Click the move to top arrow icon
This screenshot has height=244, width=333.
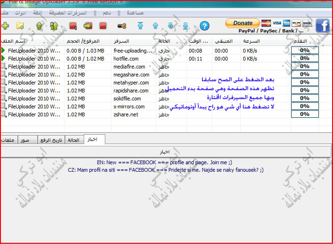140,26
